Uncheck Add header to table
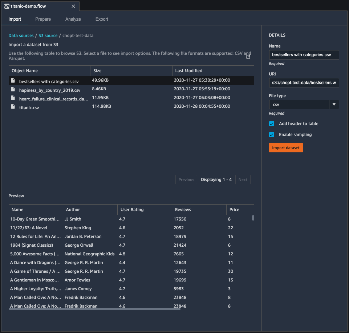The height and width of the screenshot is (333, 349). (272, 124)
